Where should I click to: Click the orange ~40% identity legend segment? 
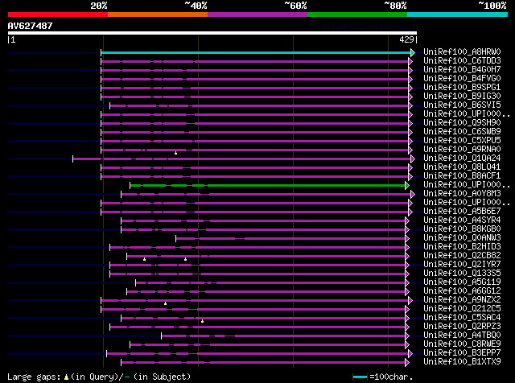pos(158,14)
